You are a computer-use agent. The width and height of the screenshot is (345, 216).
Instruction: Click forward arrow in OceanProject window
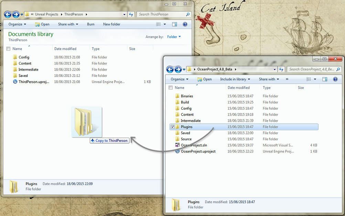click(x=178, y=69)
